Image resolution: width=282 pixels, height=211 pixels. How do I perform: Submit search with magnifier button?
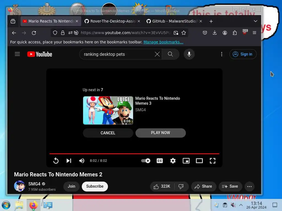[x=170, y=54]
